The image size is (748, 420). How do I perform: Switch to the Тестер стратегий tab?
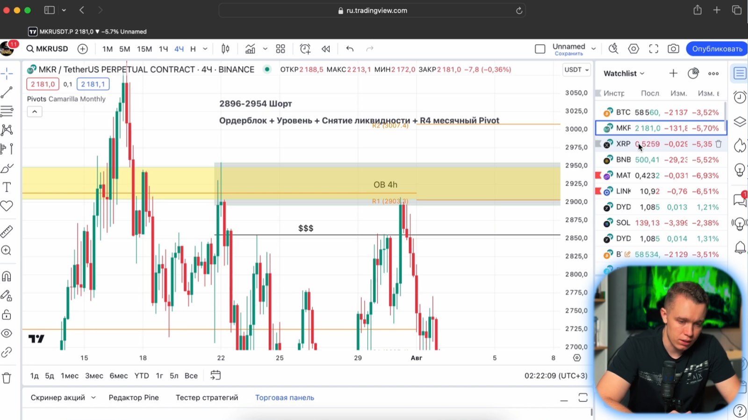(x=207, y=398)
